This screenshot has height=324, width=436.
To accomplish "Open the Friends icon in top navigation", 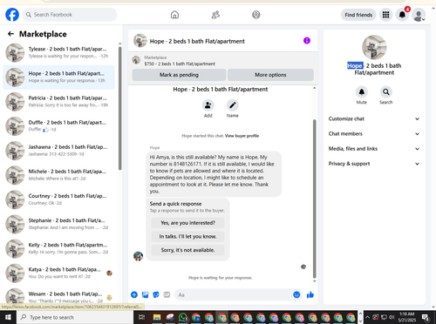I will click(215, 15).
